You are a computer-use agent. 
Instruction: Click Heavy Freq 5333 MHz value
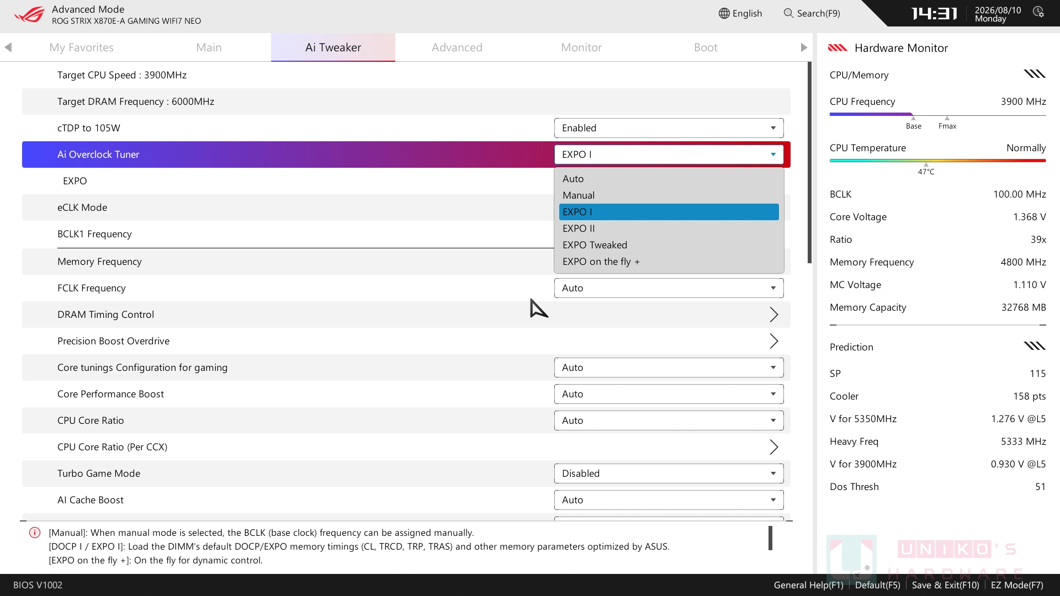(1023, 441)
